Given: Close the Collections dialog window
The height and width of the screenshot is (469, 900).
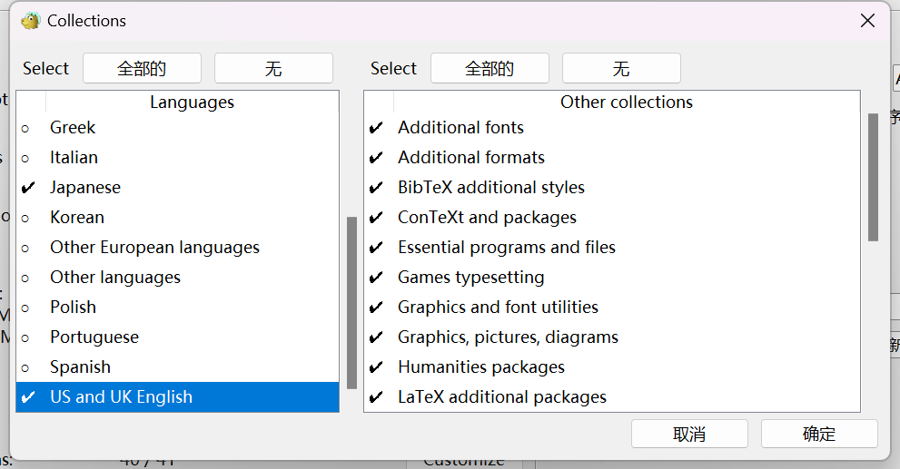Looking at the screenshot, I should [x=868, y=21].
